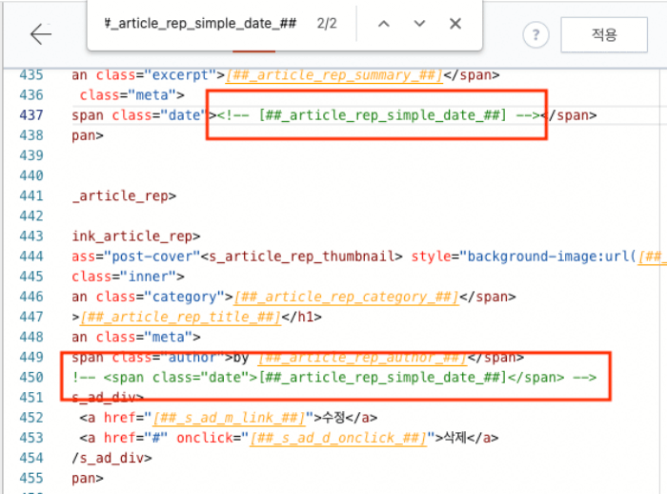Click [##_s_ad_d_onclick_##] placeholder on line 453
Viewport: 667px width, 494px height.
(338, 439)
